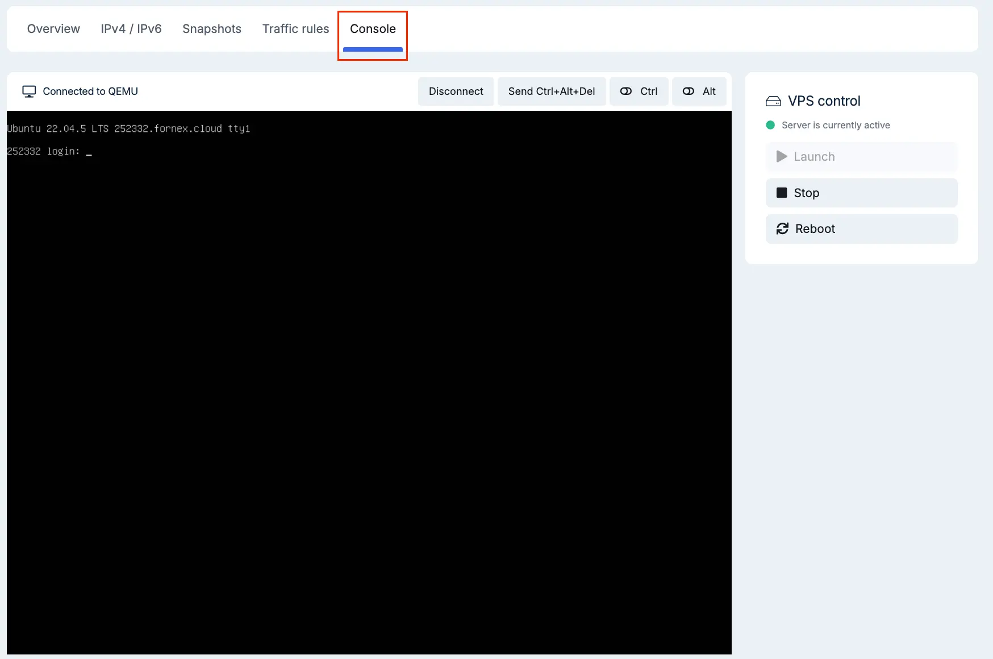Open the Snapshots tab
This screenshot has height=659, width=993.
(x=212, y=29)
